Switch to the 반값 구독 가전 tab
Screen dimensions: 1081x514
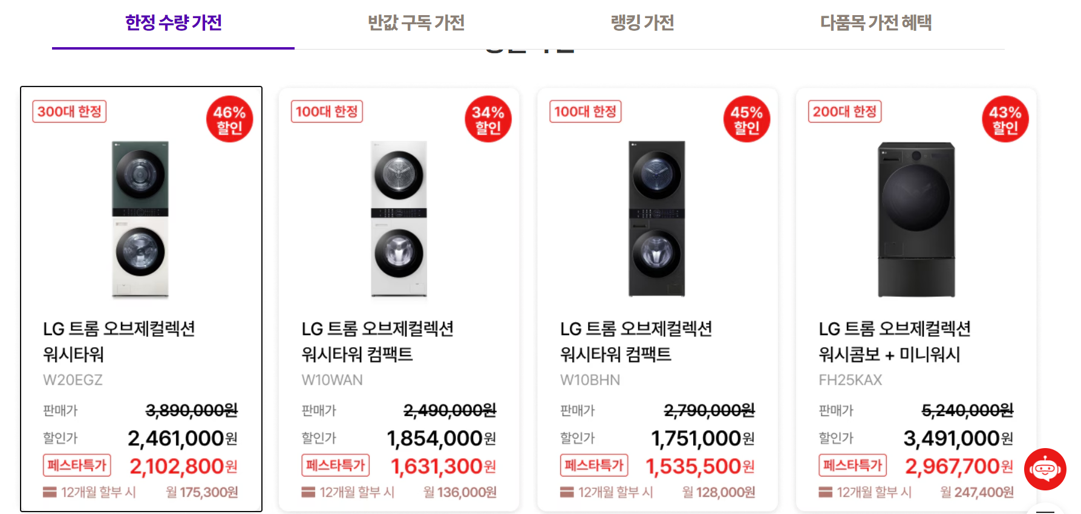click(416, 23)
